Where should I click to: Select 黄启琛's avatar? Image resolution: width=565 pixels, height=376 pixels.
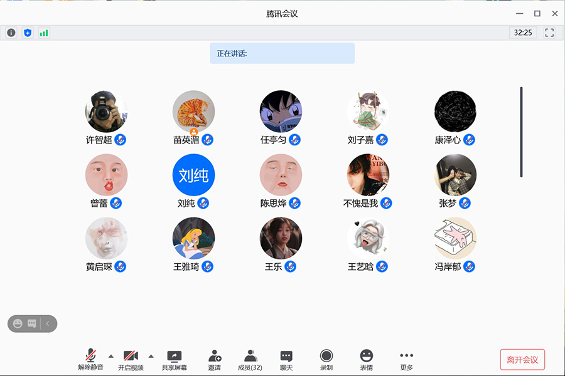[106, 238]
